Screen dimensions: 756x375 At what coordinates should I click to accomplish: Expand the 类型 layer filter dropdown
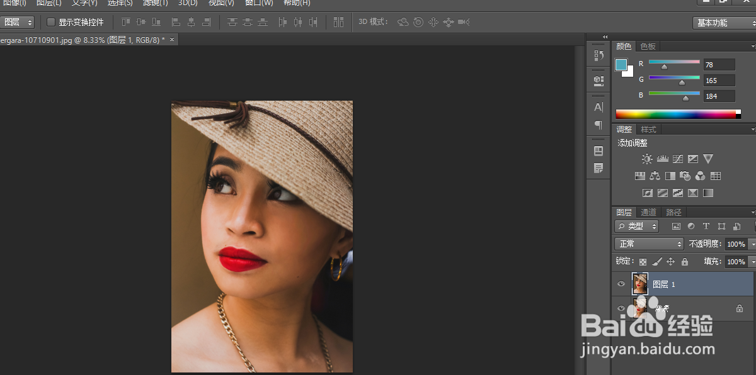click(637, 227)
